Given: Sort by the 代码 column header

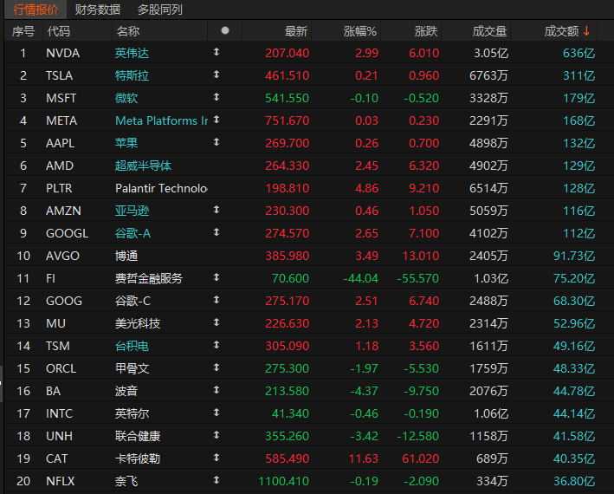Looking at the screenshot, I should coord(59,31).
